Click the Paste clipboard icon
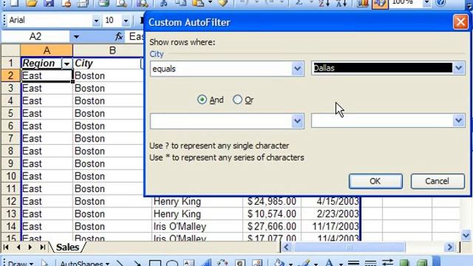This screenshot has height=266, width=473. 198,3
